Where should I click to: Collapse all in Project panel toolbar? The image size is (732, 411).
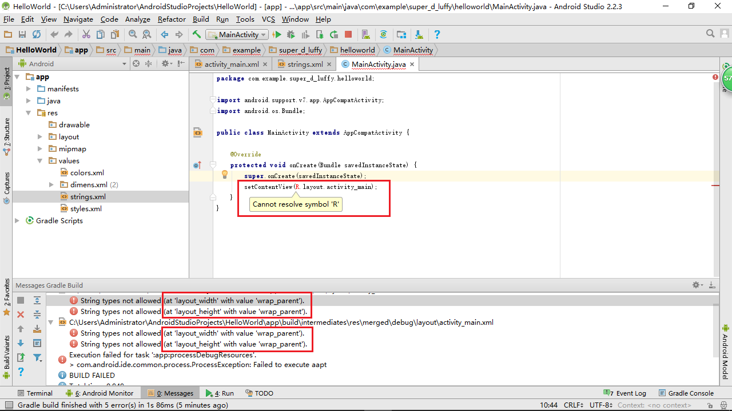point(148,63)
